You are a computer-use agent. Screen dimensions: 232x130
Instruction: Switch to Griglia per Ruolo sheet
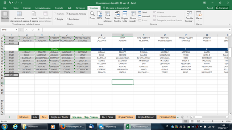tap(59, 117)
